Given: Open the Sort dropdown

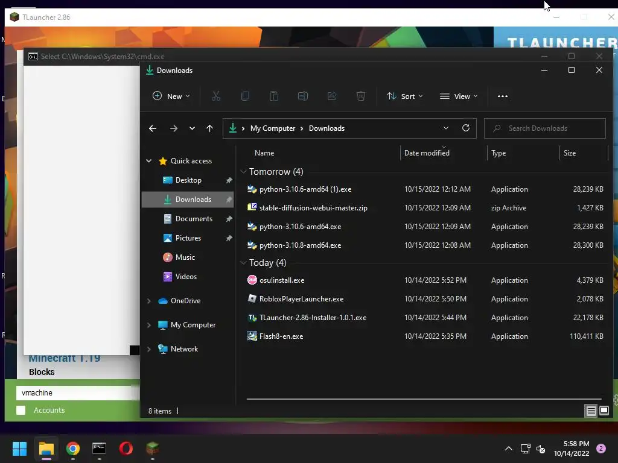Looking at the screenshot, I should click(405, 96).
